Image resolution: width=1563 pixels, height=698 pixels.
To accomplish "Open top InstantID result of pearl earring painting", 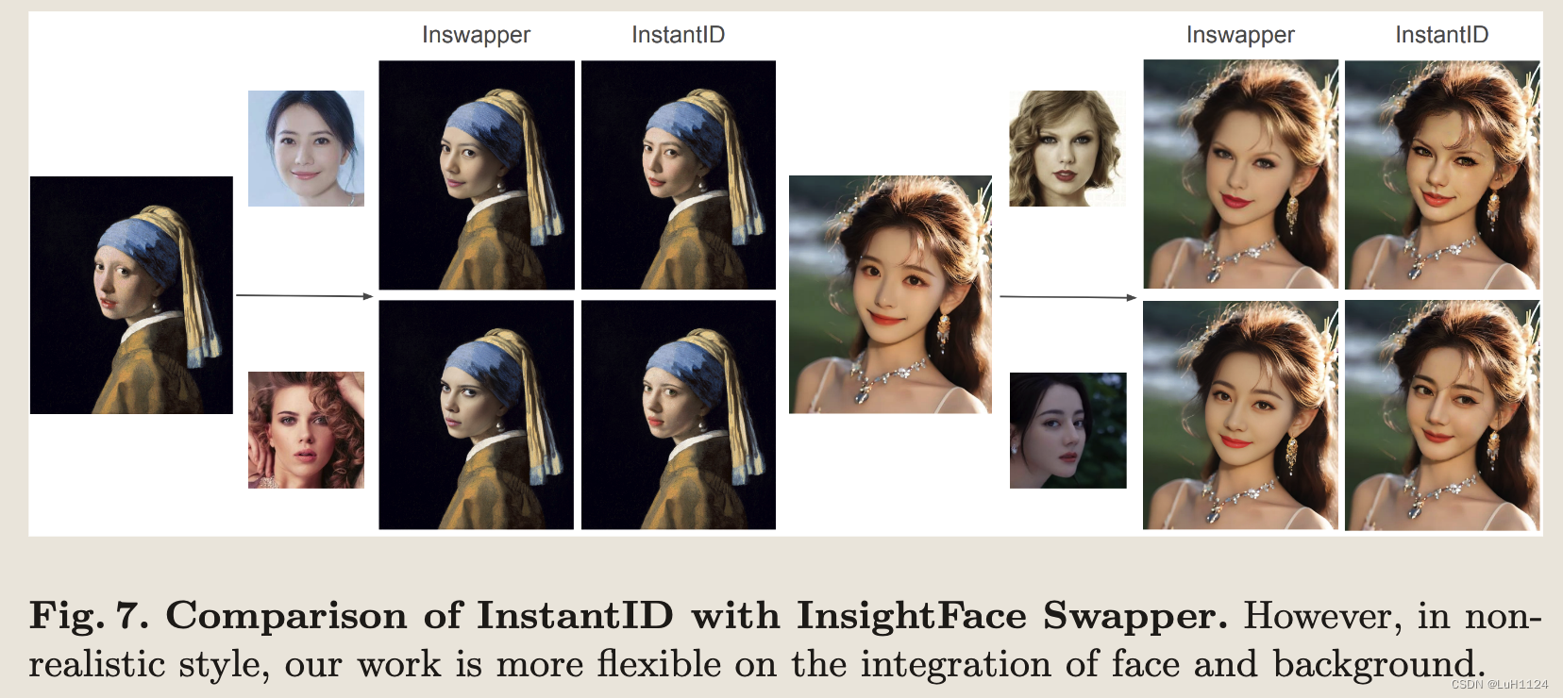I will [x=679, y=175].
